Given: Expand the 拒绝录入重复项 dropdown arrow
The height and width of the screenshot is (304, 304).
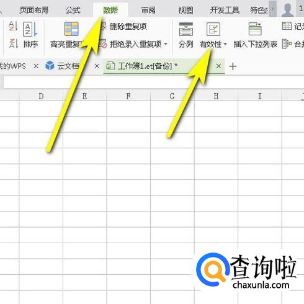Looking at the screenshot, I should click(x=166, y=44).
